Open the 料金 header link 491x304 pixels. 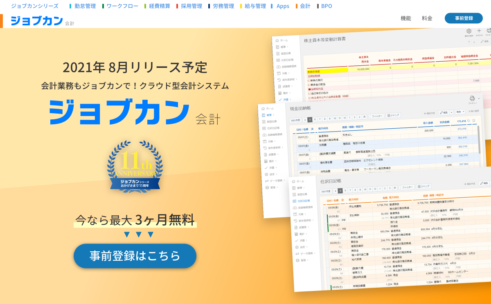(427, 18)
